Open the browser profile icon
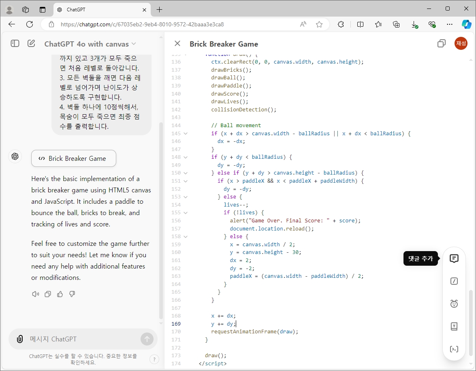This screenshot has width=476, height=371. [x=9, y=10]
